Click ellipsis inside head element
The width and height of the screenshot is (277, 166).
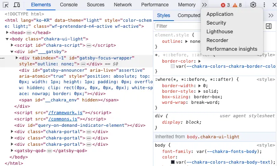[29, 33]
